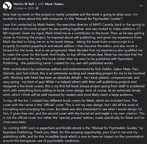The height and width of the screenshot is (144, 147).
Task: Open the three-dot post options menu
Action: [141, 6]
